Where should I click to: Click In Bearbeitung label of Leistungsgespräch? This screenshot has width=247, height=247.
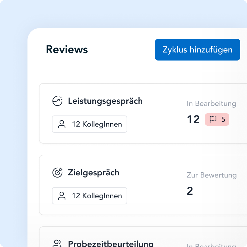(x=211, y=104)
